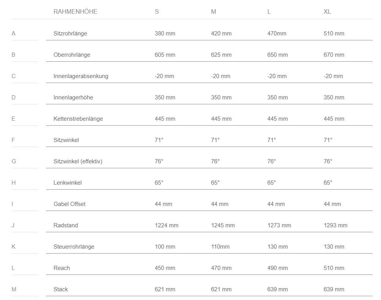Image resolution: width=381 pixels, height=300 pixels.
Task: Click the Innenlagerabsenkung label
Action: point(81,76)
